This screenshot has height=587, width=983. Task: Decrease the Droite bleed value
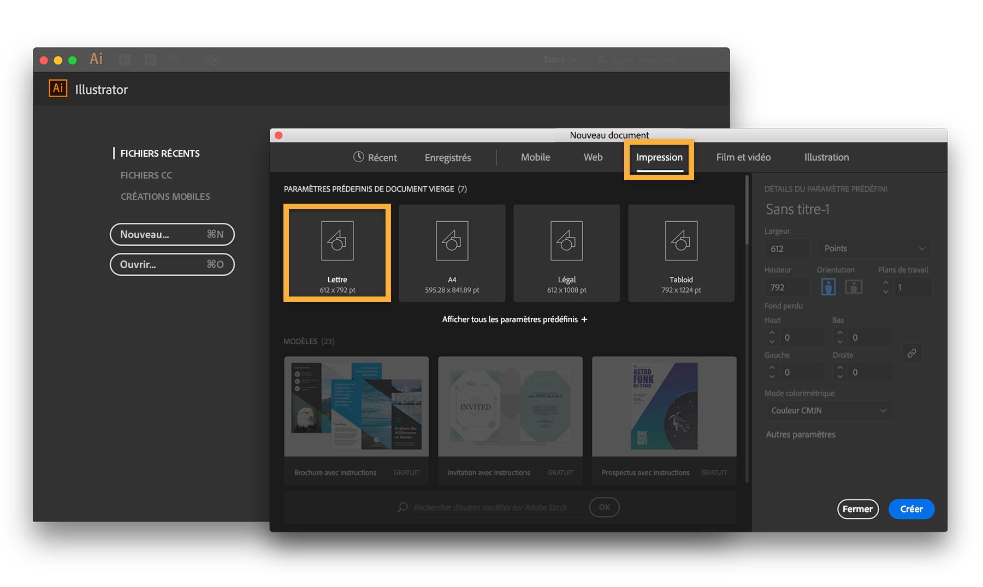point(840,377)
